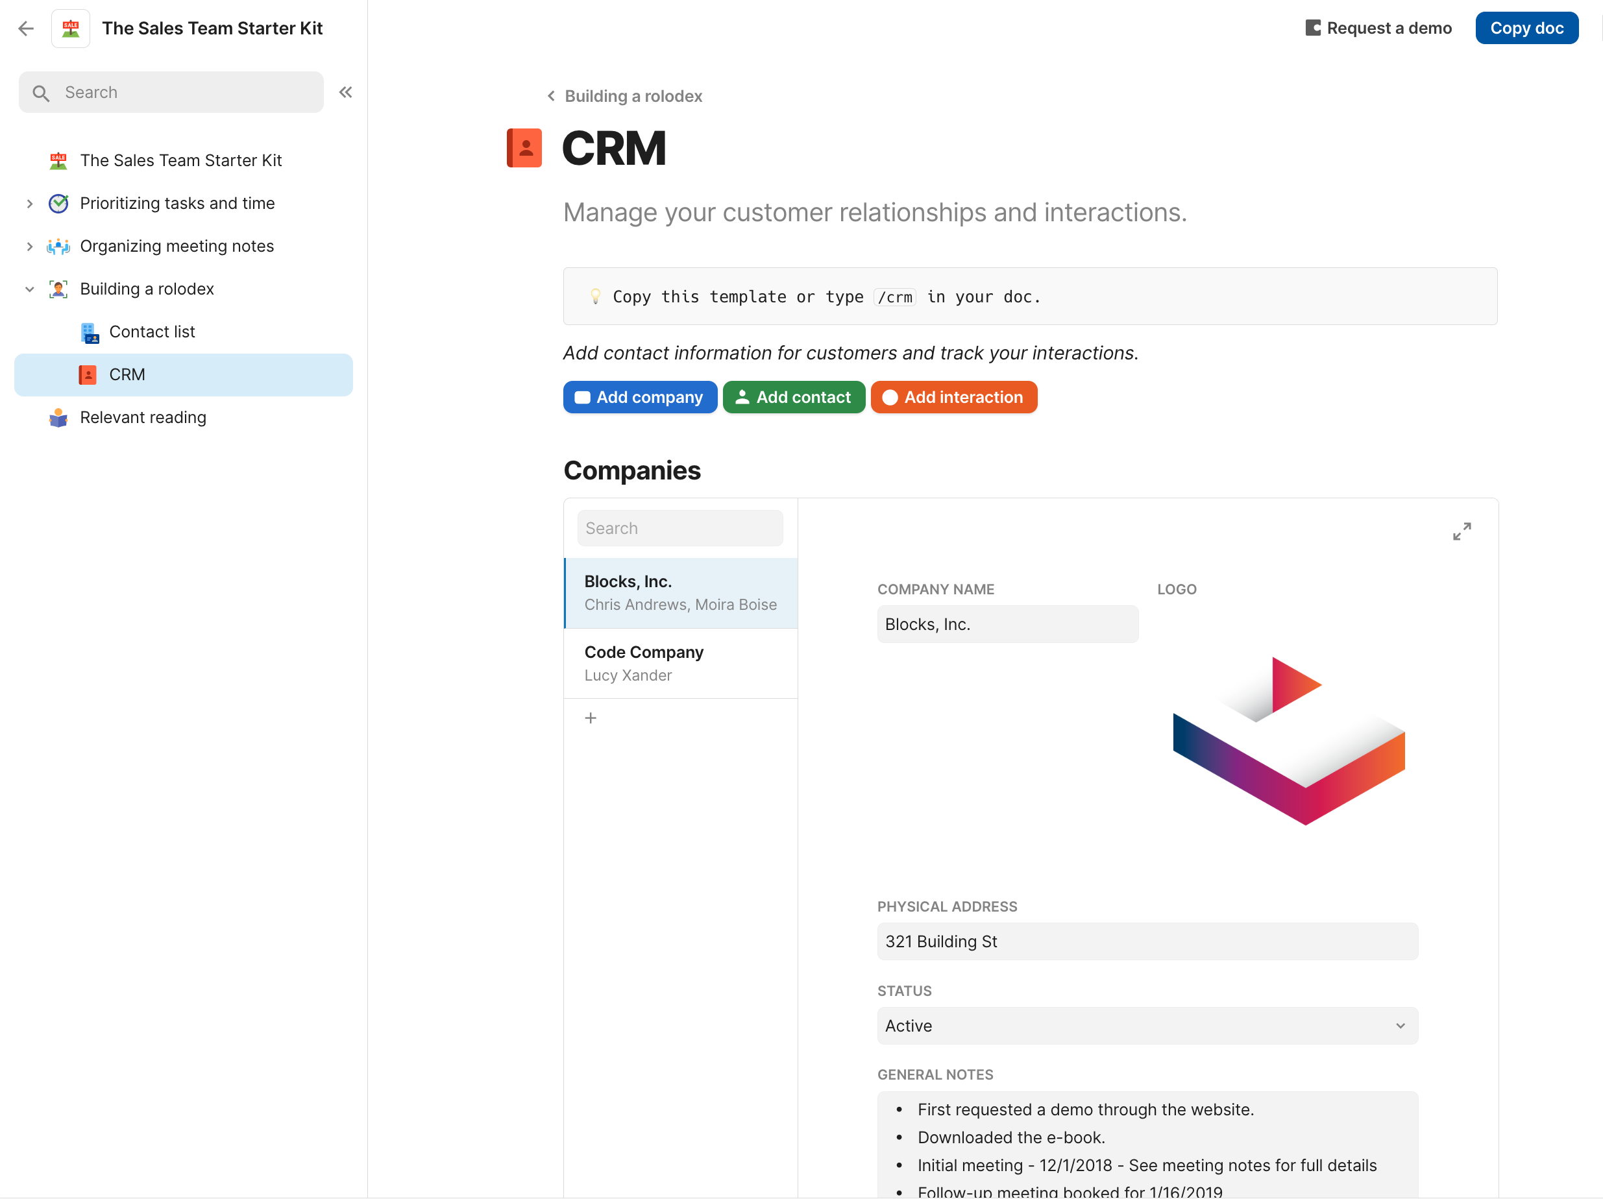Click the Copy doc button
1603x1199 pixels.
click(x=1526, y=27)
